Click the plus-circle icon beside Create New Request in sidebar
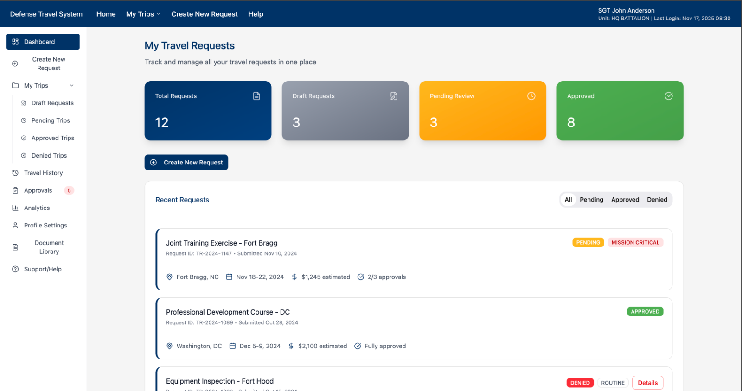 pyautogui.click(x=15, y=63)
